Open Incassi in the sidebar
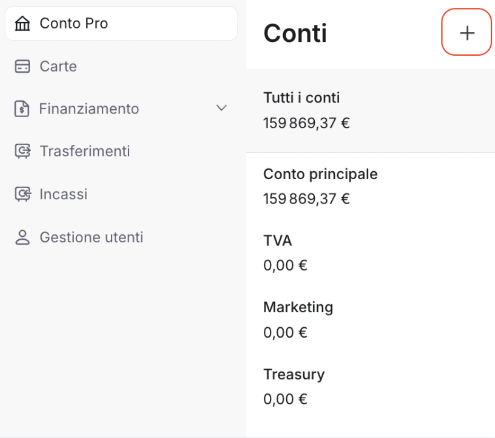Viewport: 495px width, 438px height. [64, 194]
